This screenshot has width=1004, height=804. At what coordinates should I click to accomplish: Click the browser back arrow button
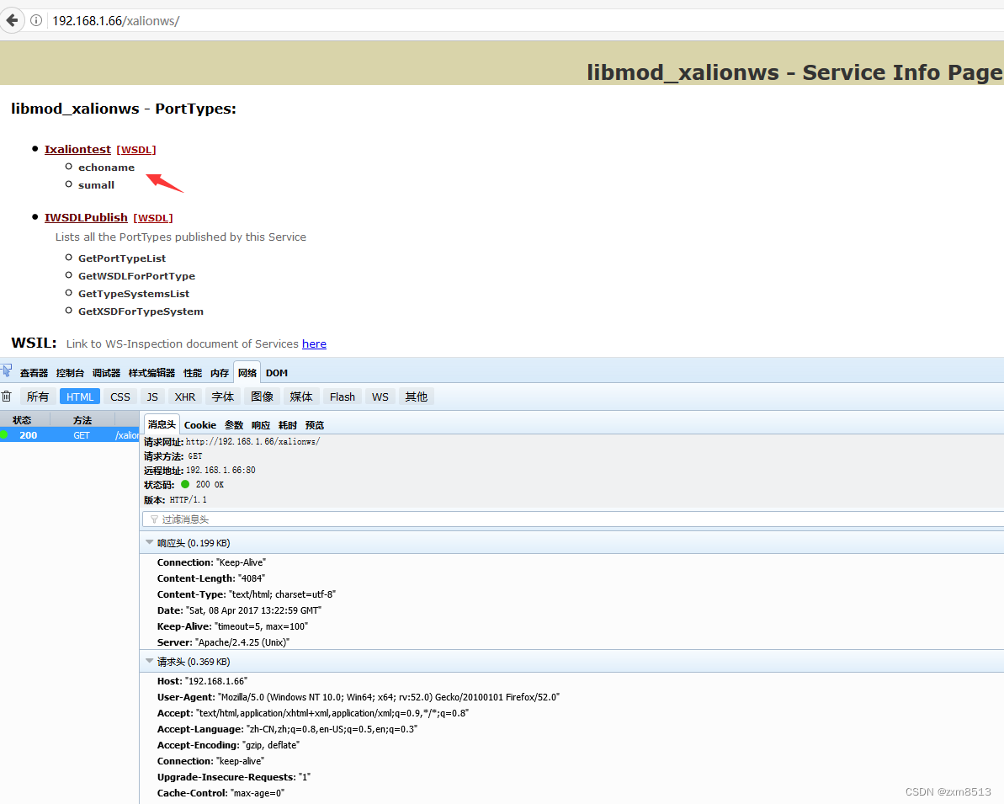pyautogui.click(x=12, y=20)
